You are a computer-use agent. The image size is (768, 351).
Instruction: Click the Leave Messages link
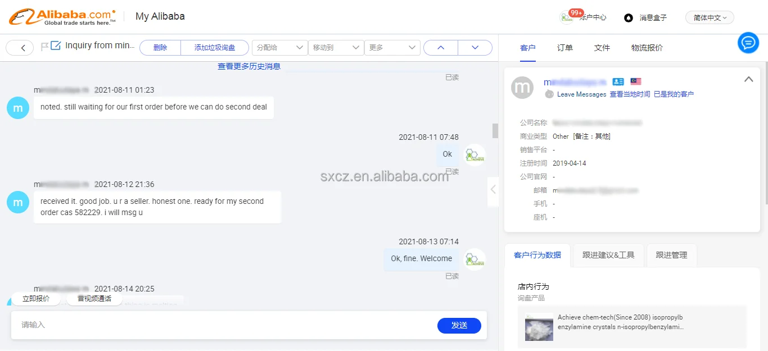coord(582,94)
